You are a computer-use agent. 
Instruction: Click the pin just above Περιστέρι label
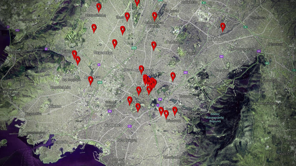point(115,43)
